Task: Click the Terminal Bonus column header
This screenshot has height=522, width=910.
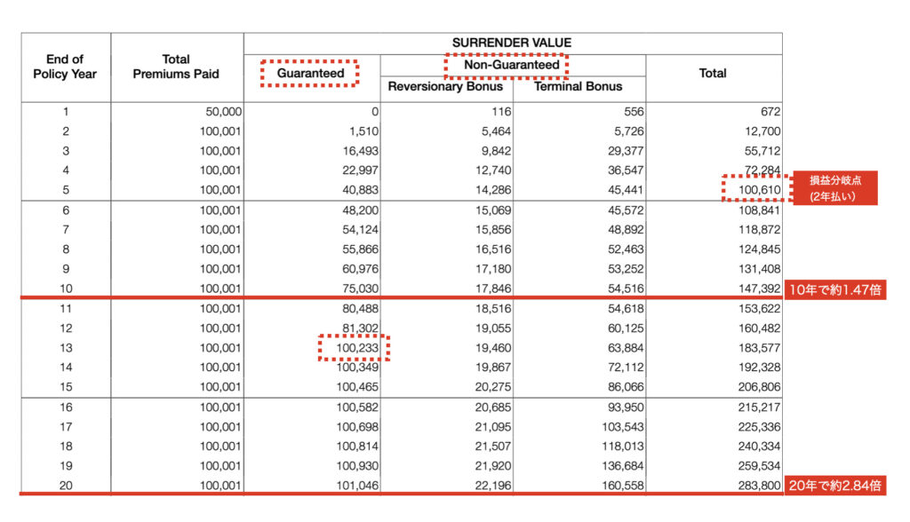Action: 578,86
